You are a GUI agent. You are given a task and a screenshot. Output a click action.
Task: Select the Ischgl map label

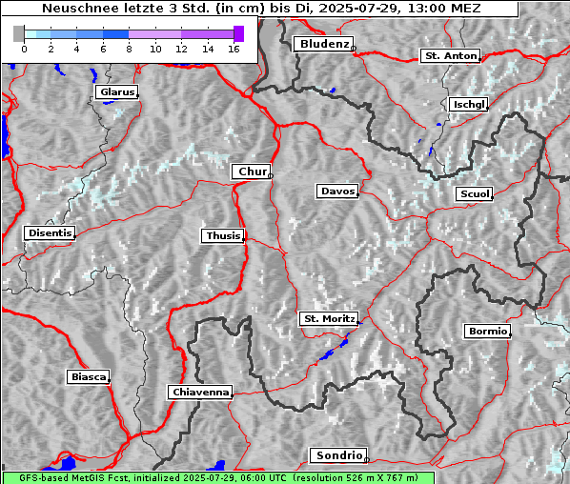[469, 105]
